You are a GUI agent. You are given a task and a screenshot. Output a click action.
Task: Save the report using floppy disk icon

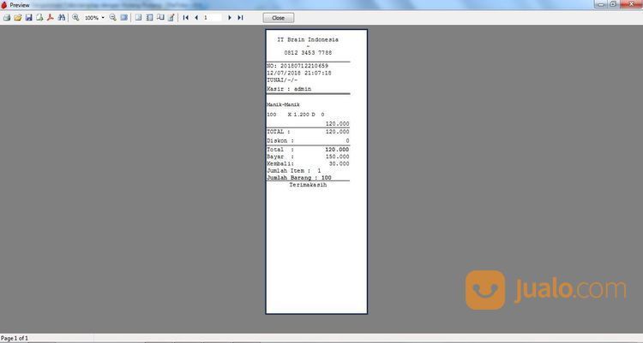(x=28, y=18)
